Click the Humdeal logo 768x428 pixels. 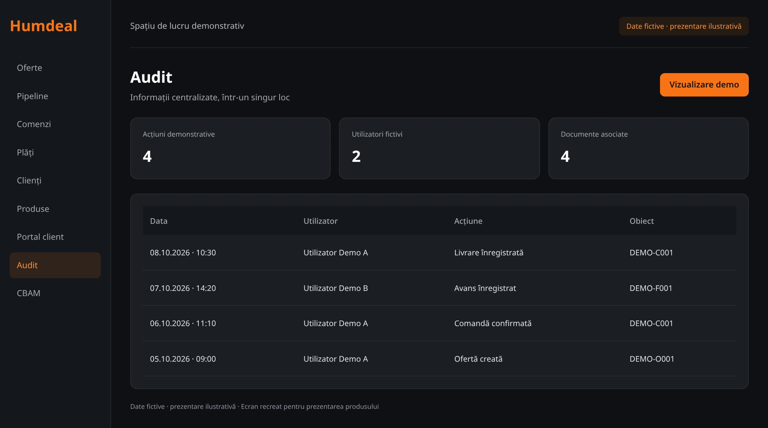point(44,26)
